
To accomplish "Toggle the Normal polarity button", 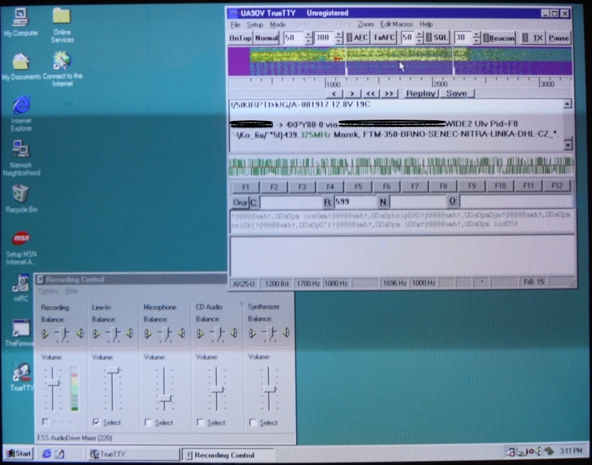I will [x=266, y=38].
